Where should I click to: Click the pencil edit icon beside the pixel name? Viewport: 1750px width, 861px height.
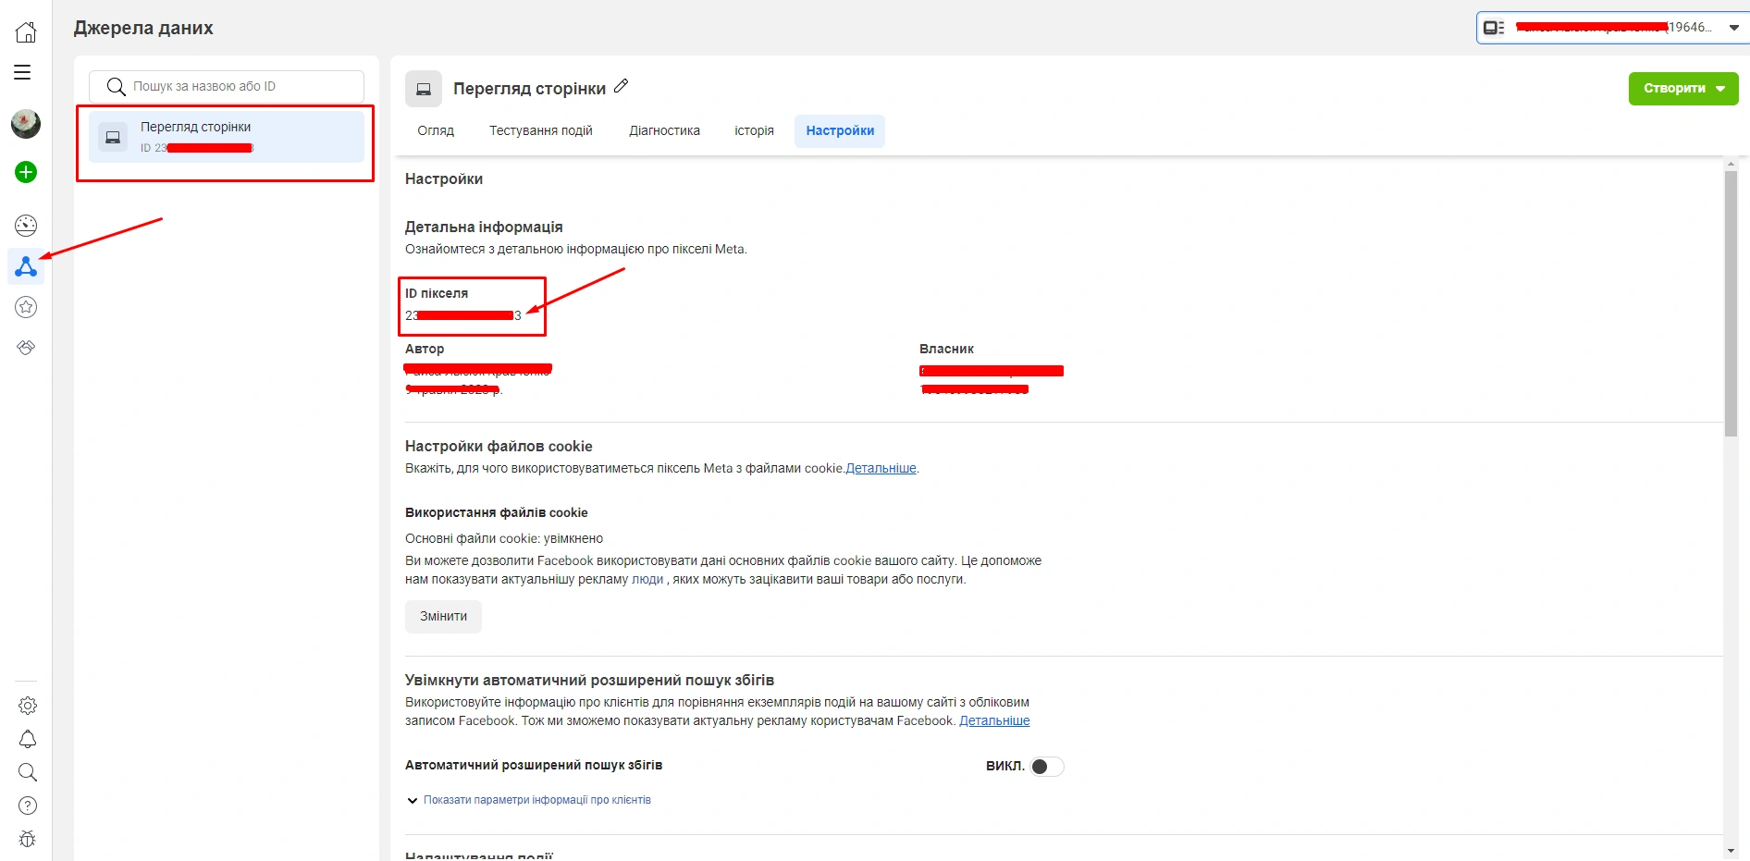tap(622, 86)
